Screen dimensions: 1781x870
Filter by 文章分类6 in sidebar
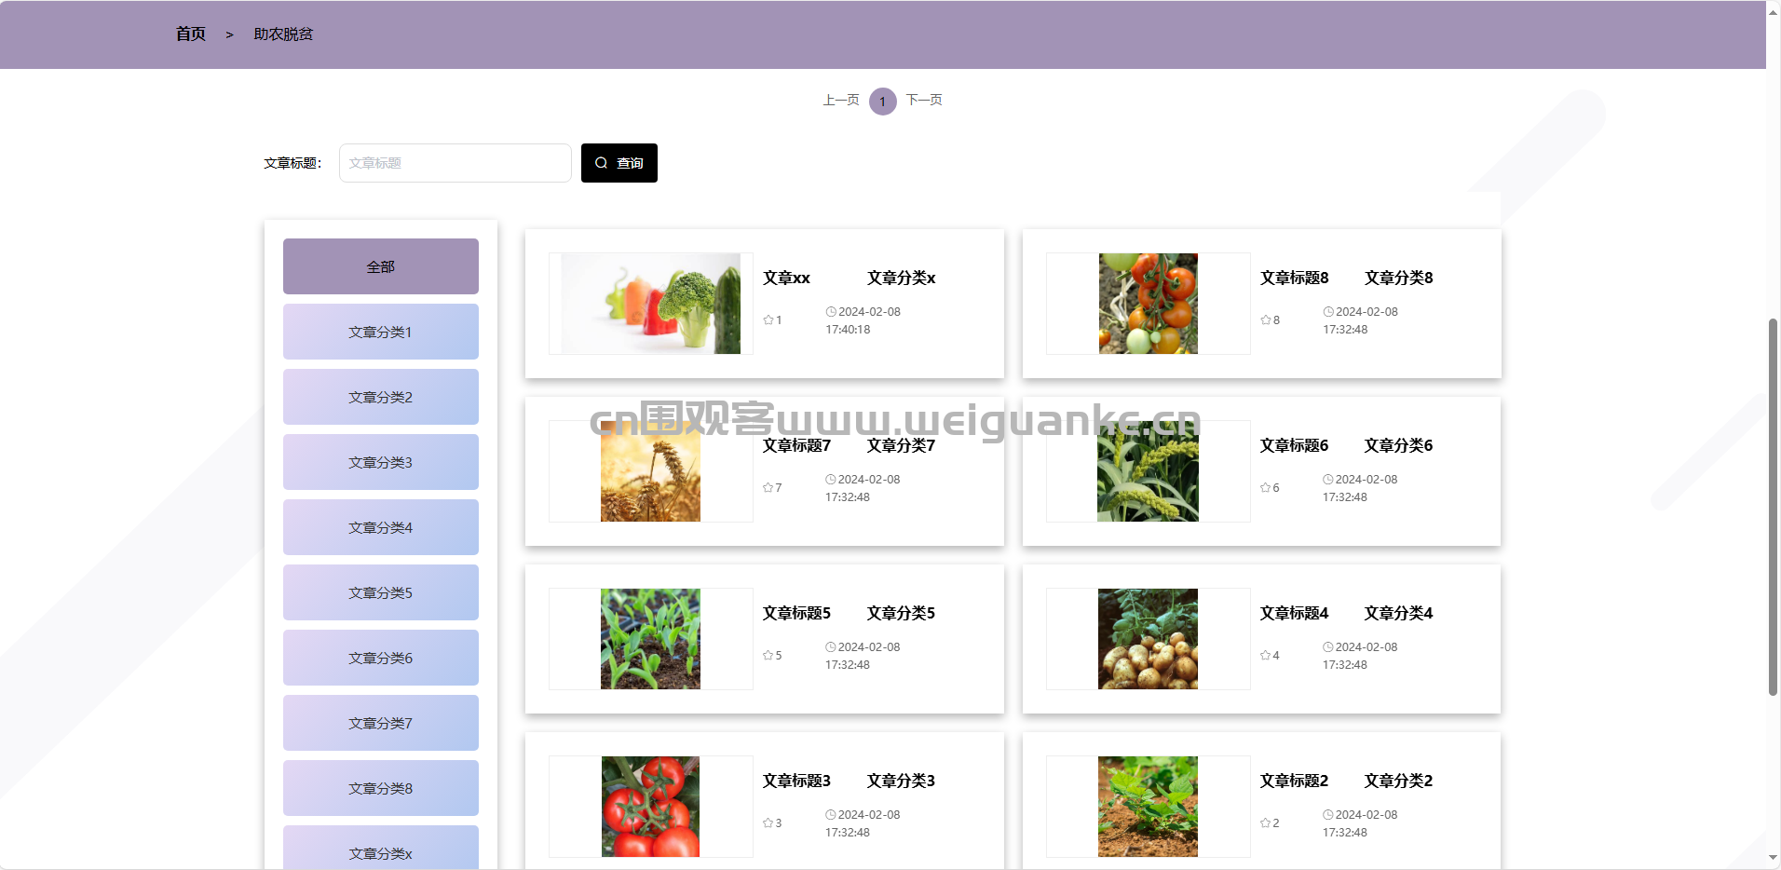point(381,658)
